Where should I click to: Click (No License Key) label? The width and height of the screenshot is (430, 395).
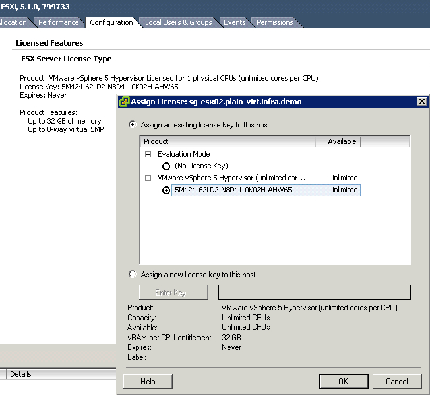coord(201,166)
